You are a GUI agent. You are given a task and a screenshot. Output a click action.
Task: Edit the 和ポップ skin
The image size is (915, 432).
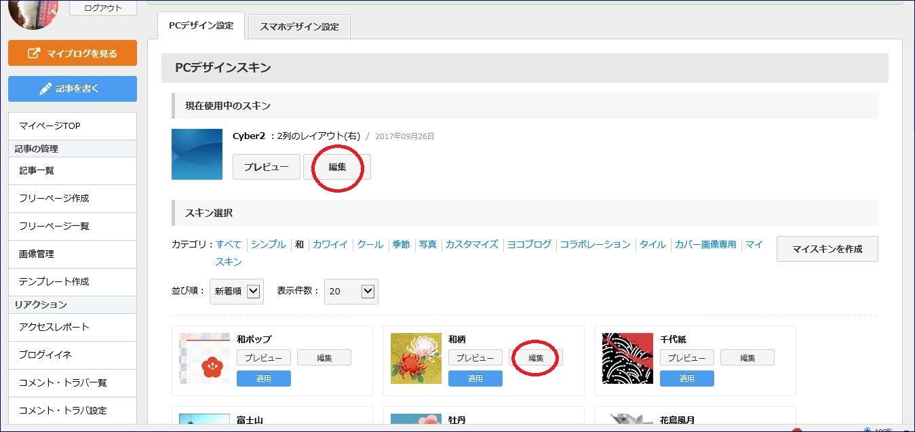click(324, 357)
